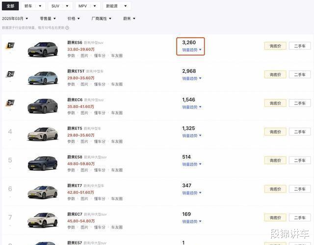Open the 蔚来ES6 car thumbnail
314x245 pixels.
(43, 49)
